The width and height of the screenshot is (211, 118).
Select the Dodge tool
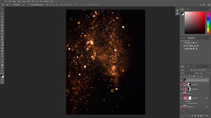tap(2, 51)
